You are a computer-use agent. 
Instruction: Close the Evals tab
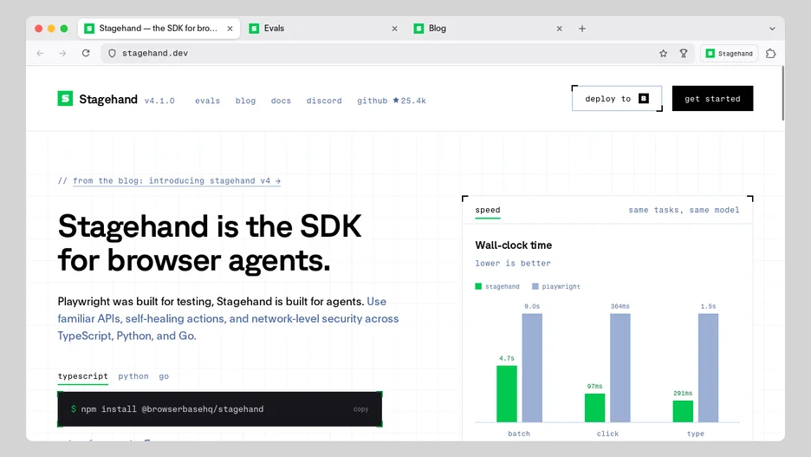394,29
